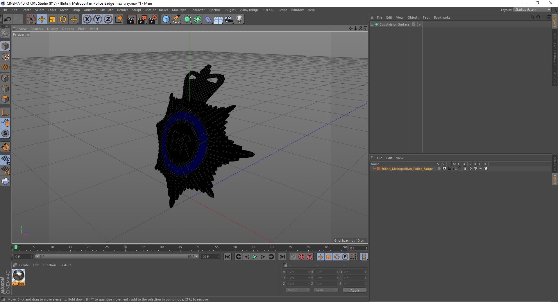558x302 pixels.
Task: Add a Floor environment object
Action: click(218, 19)
